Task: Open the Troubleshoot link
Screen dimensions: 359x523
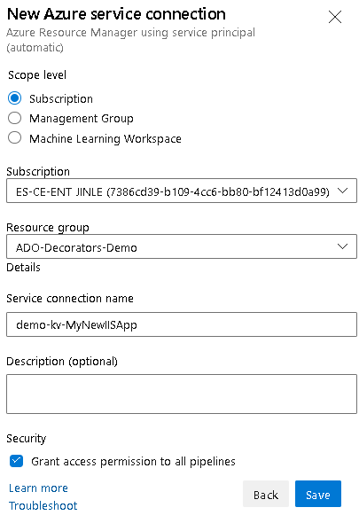Action: 43,505
